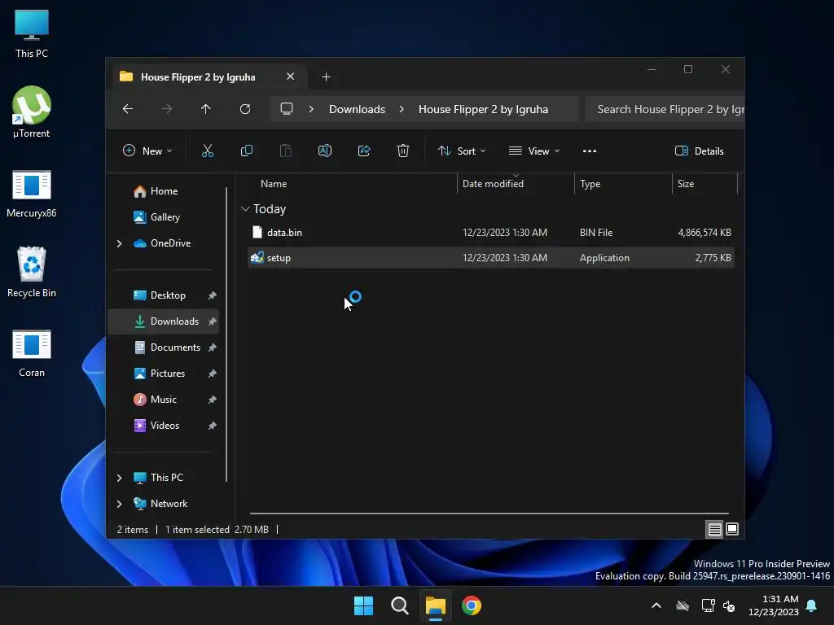834x625 pixels.
Task: Open Google Chrome from taskbar
Action: [x=472, y=605]
